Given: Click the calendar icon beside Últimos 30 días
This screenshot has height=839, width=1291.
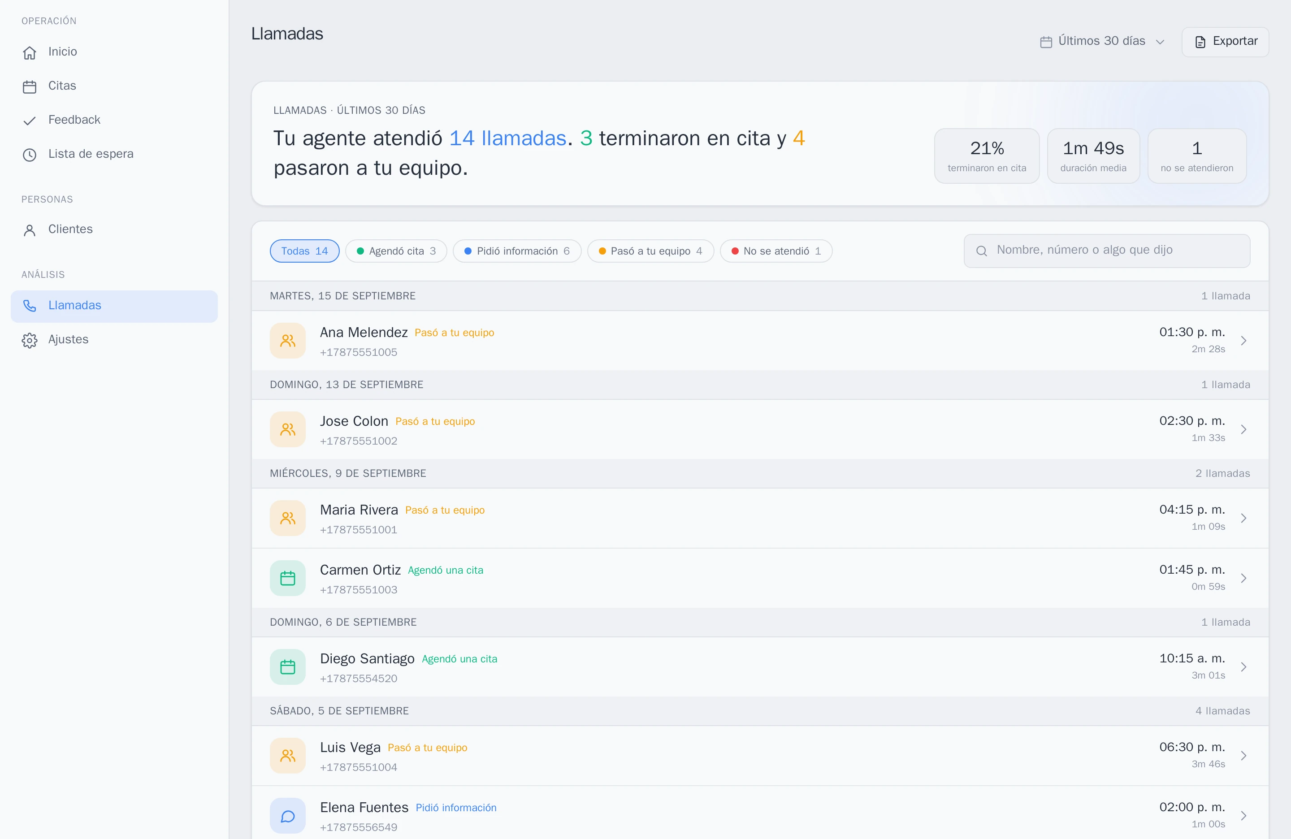Looking at the screenshot, I should coord(1046,42).
